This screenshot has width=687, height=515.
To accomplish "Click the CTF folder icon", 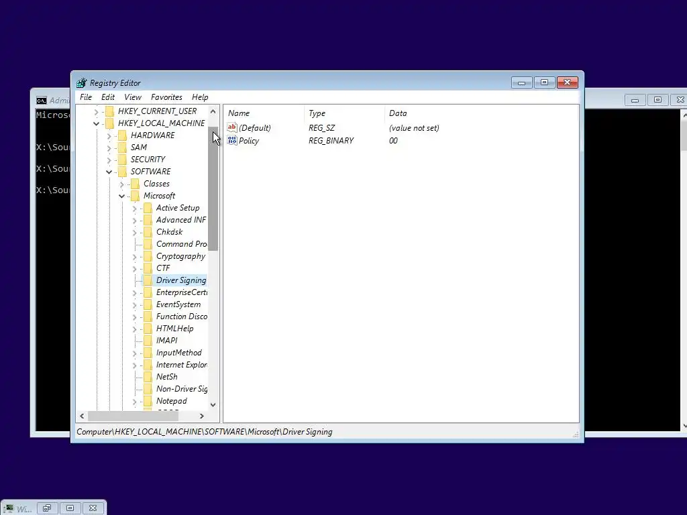I will (x=148, y=268).
